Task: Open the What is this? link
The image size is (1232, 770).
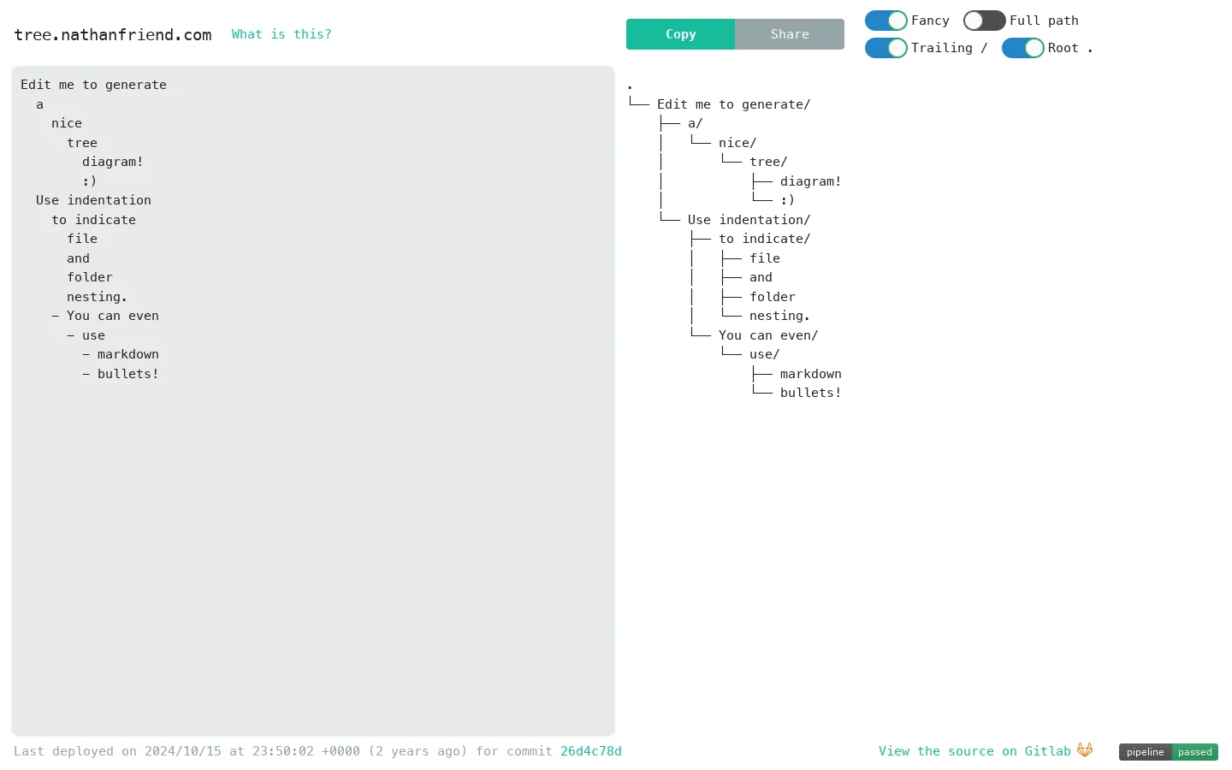Action: coord(281,34)
